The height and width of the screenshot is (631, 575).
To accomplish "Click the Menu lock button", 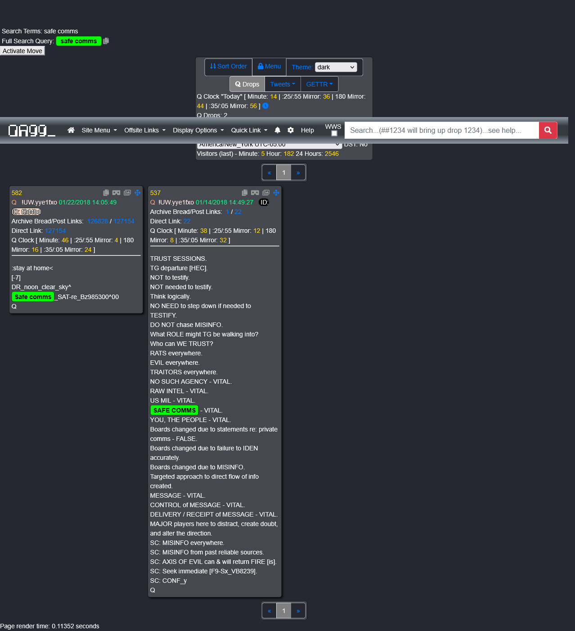I will pyautogui.click(x=269, y=67).
